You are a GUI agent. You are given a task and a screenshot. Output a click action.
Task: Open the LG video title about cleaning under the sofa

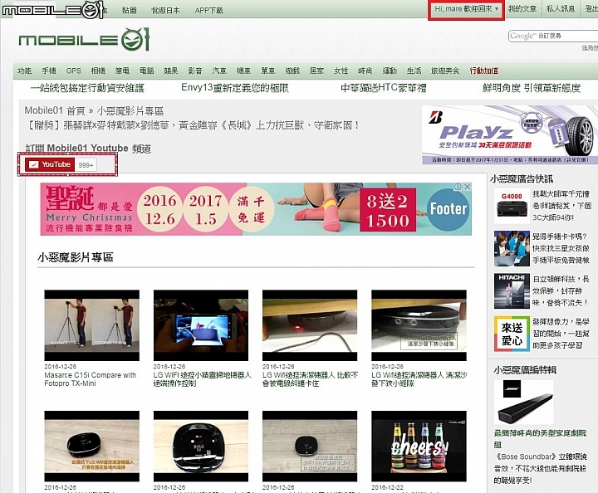pyautogui.click(x=419, y=379)
